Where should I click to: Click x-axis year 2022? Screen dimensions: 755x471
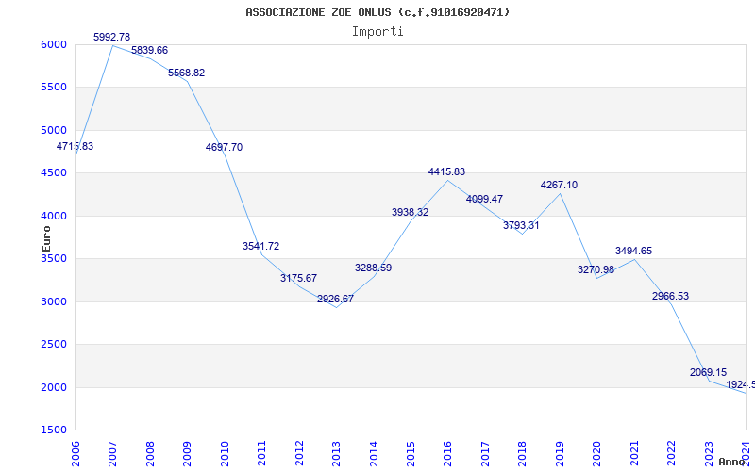click(x=671, y=453)
